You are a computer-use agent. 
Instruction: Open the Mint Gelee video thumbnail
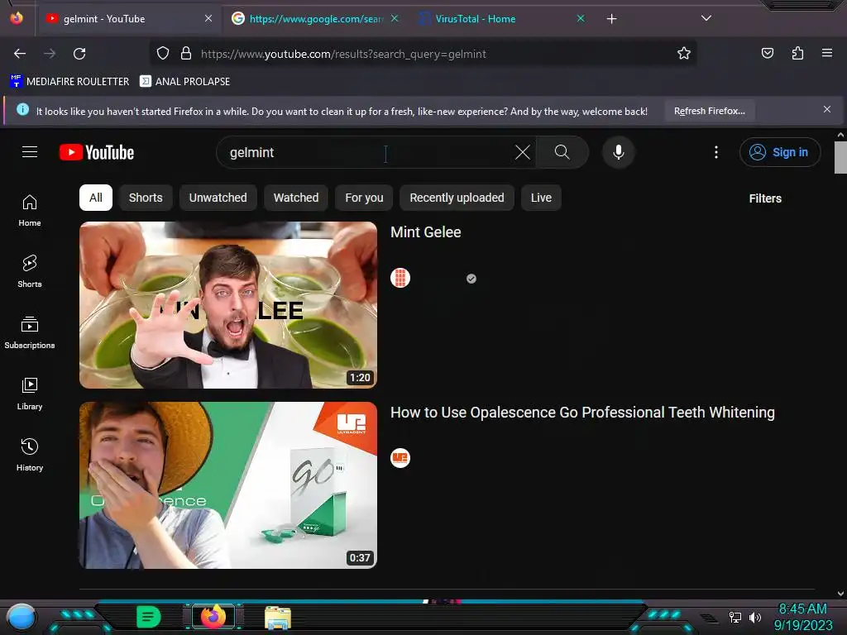pyautogui.click(x=228, y=305)
